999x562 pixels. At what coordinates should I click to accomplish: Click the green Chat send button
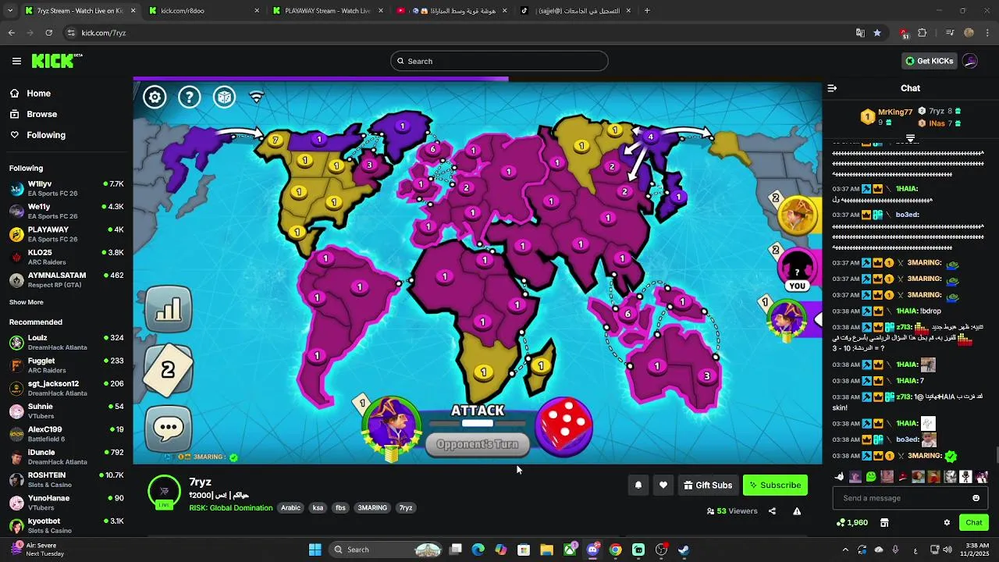pyautogui.click(x=974, y=522)
